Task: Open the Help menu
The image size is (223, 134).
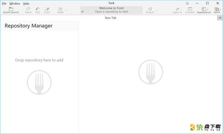Action: pos(26,4)
